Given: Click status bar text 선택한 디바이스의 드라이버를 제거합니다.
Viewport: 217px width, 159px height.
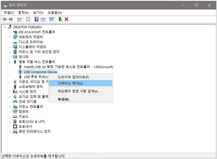Looking at the screenshot, I should (33, 156).
